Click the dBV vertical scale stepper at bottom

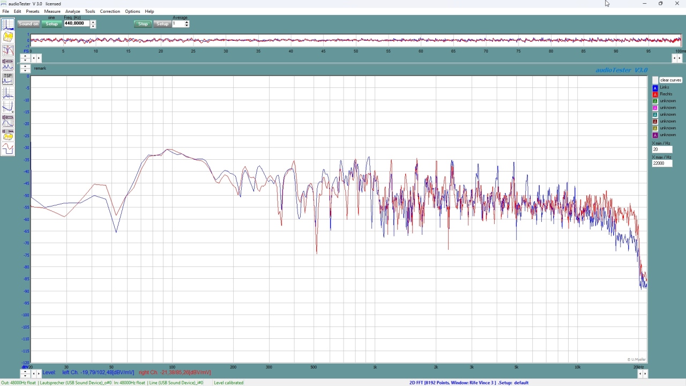[25, 374]
